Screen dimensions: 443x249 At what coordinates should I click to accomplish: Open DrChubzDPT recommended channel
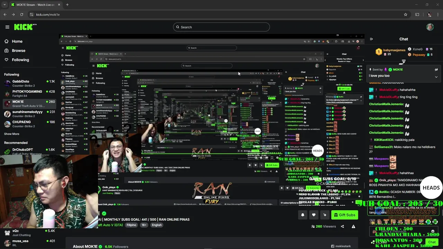point(29,151)
